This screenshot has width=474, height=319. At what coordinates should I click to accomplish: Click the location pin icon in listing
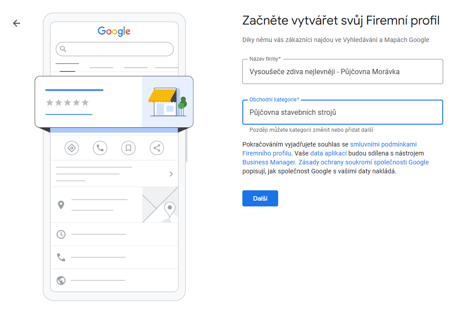pyautogui.click(x=61, y=205)
